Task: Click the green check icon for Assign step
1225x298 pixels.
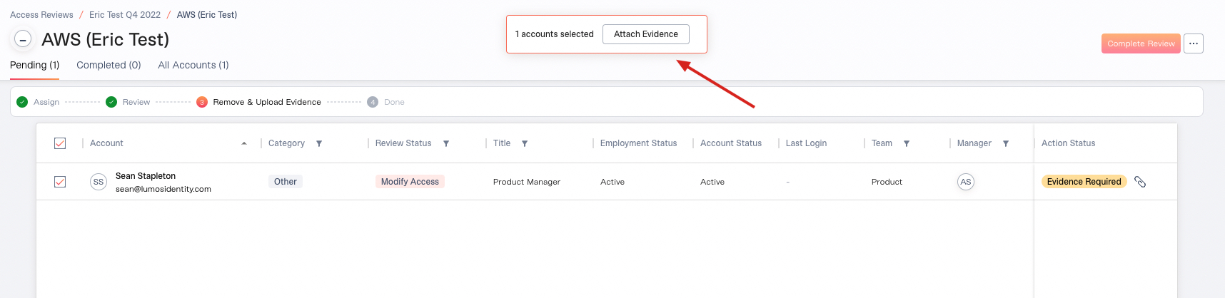Action: point(22,102)
